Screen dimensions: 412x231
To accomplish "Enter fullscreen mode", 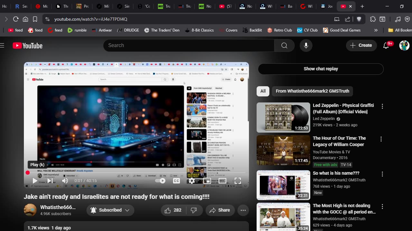I will pos(238,181).
